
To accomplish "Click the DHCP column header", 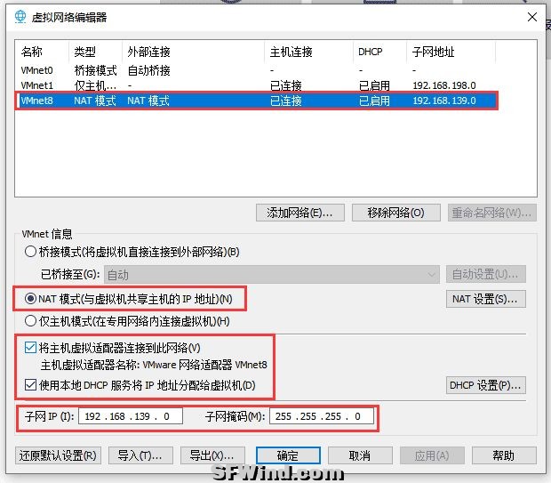I will click(380, 52).
